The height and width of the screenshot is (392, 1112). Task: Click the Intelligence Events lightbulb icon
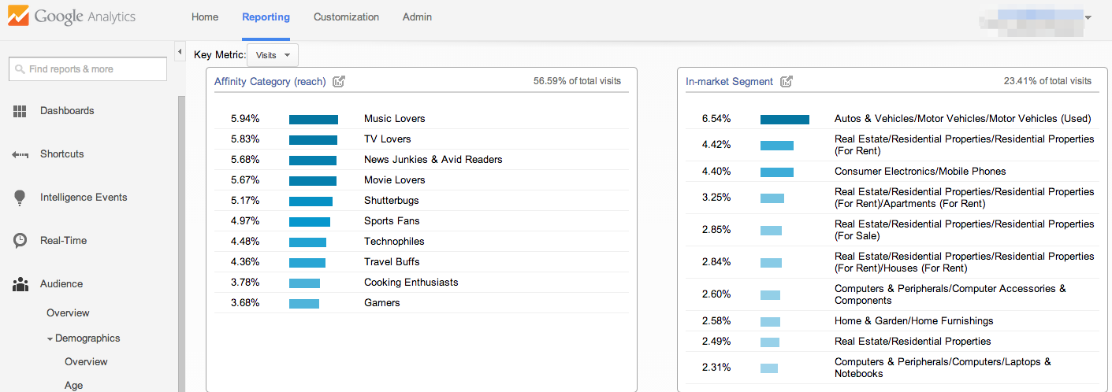click(x=20, y=198)
